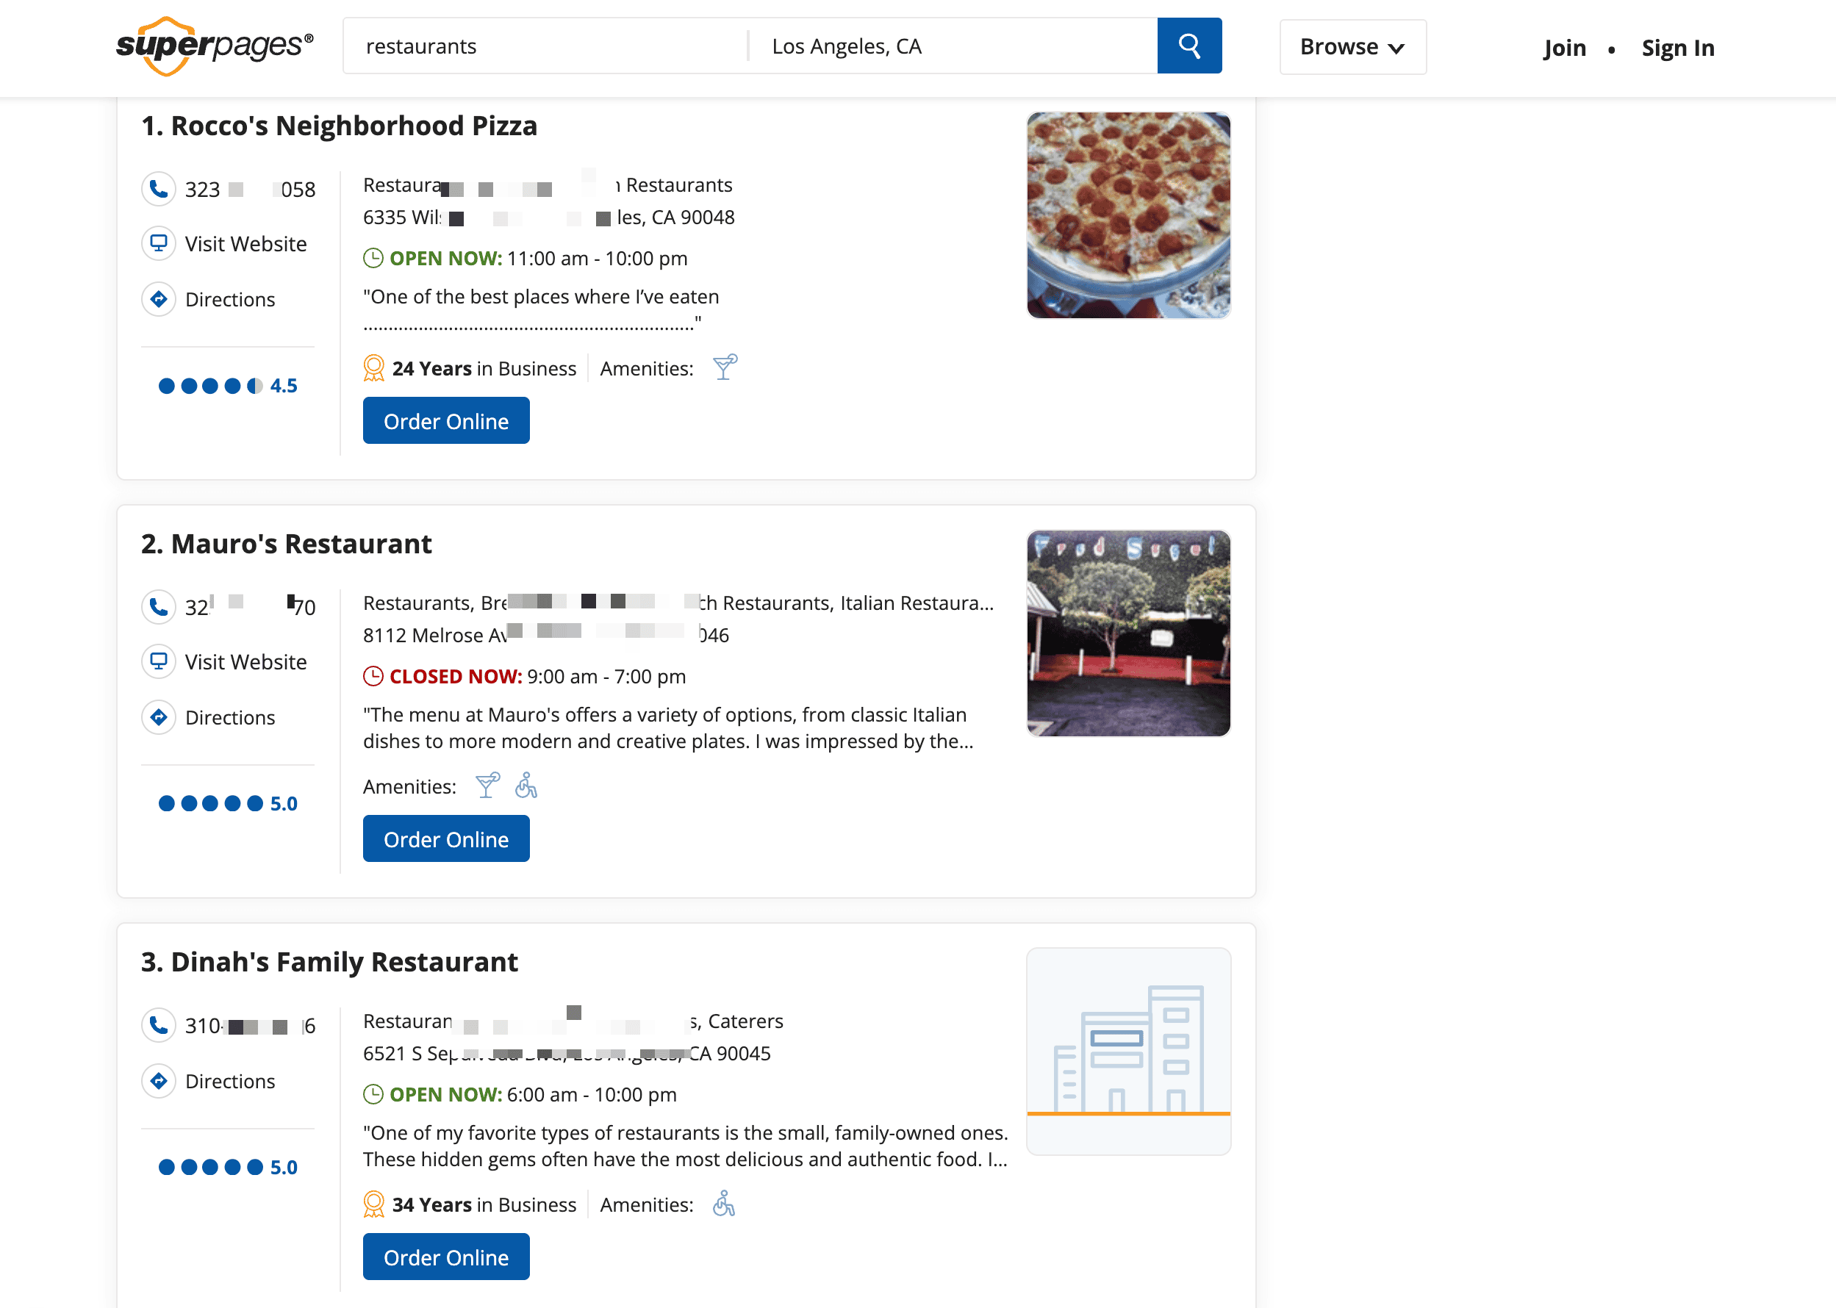Click phone icon for Rocco's Neighborhood Pizza
The width and height of the screenshot is (1836, 1308).
tap(159, 190)
